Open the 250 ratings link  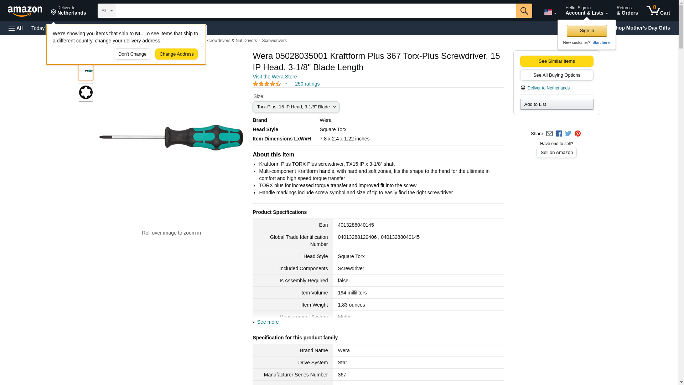(307, 84)
